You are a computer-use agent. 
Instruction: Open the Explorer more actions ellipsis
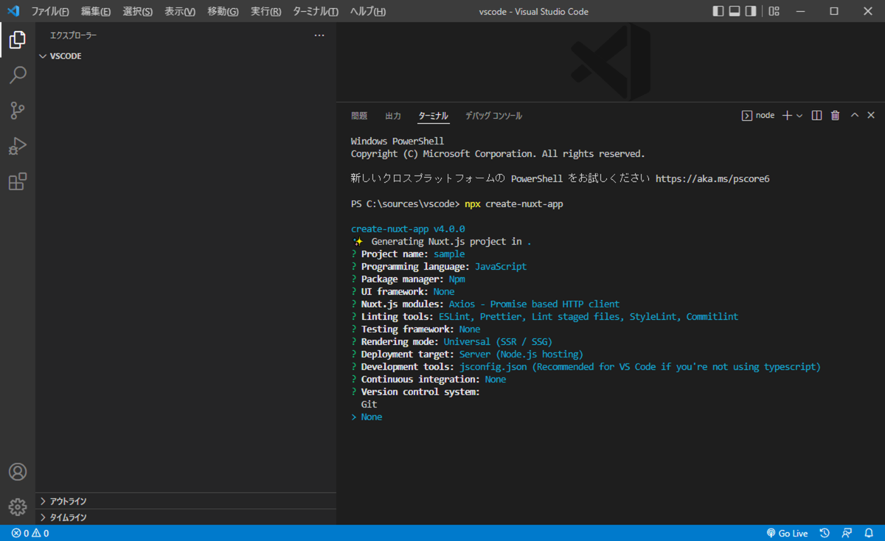pyautogui.click(x=319, y=35)
